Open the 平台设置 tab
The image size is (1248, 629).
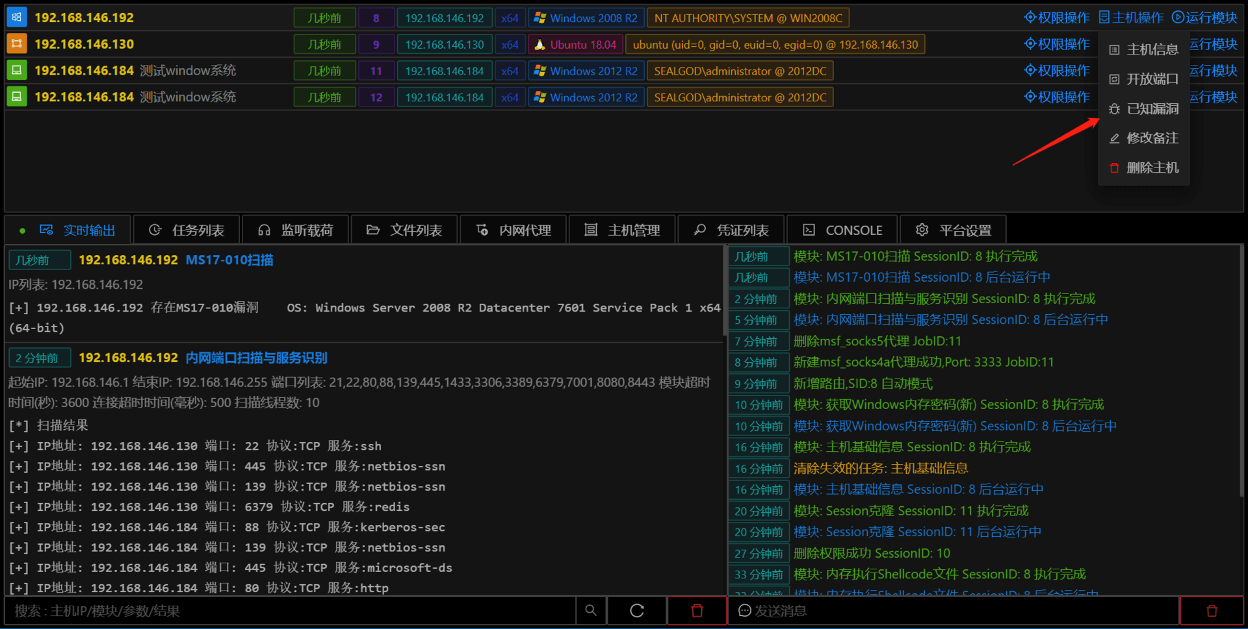953,230
